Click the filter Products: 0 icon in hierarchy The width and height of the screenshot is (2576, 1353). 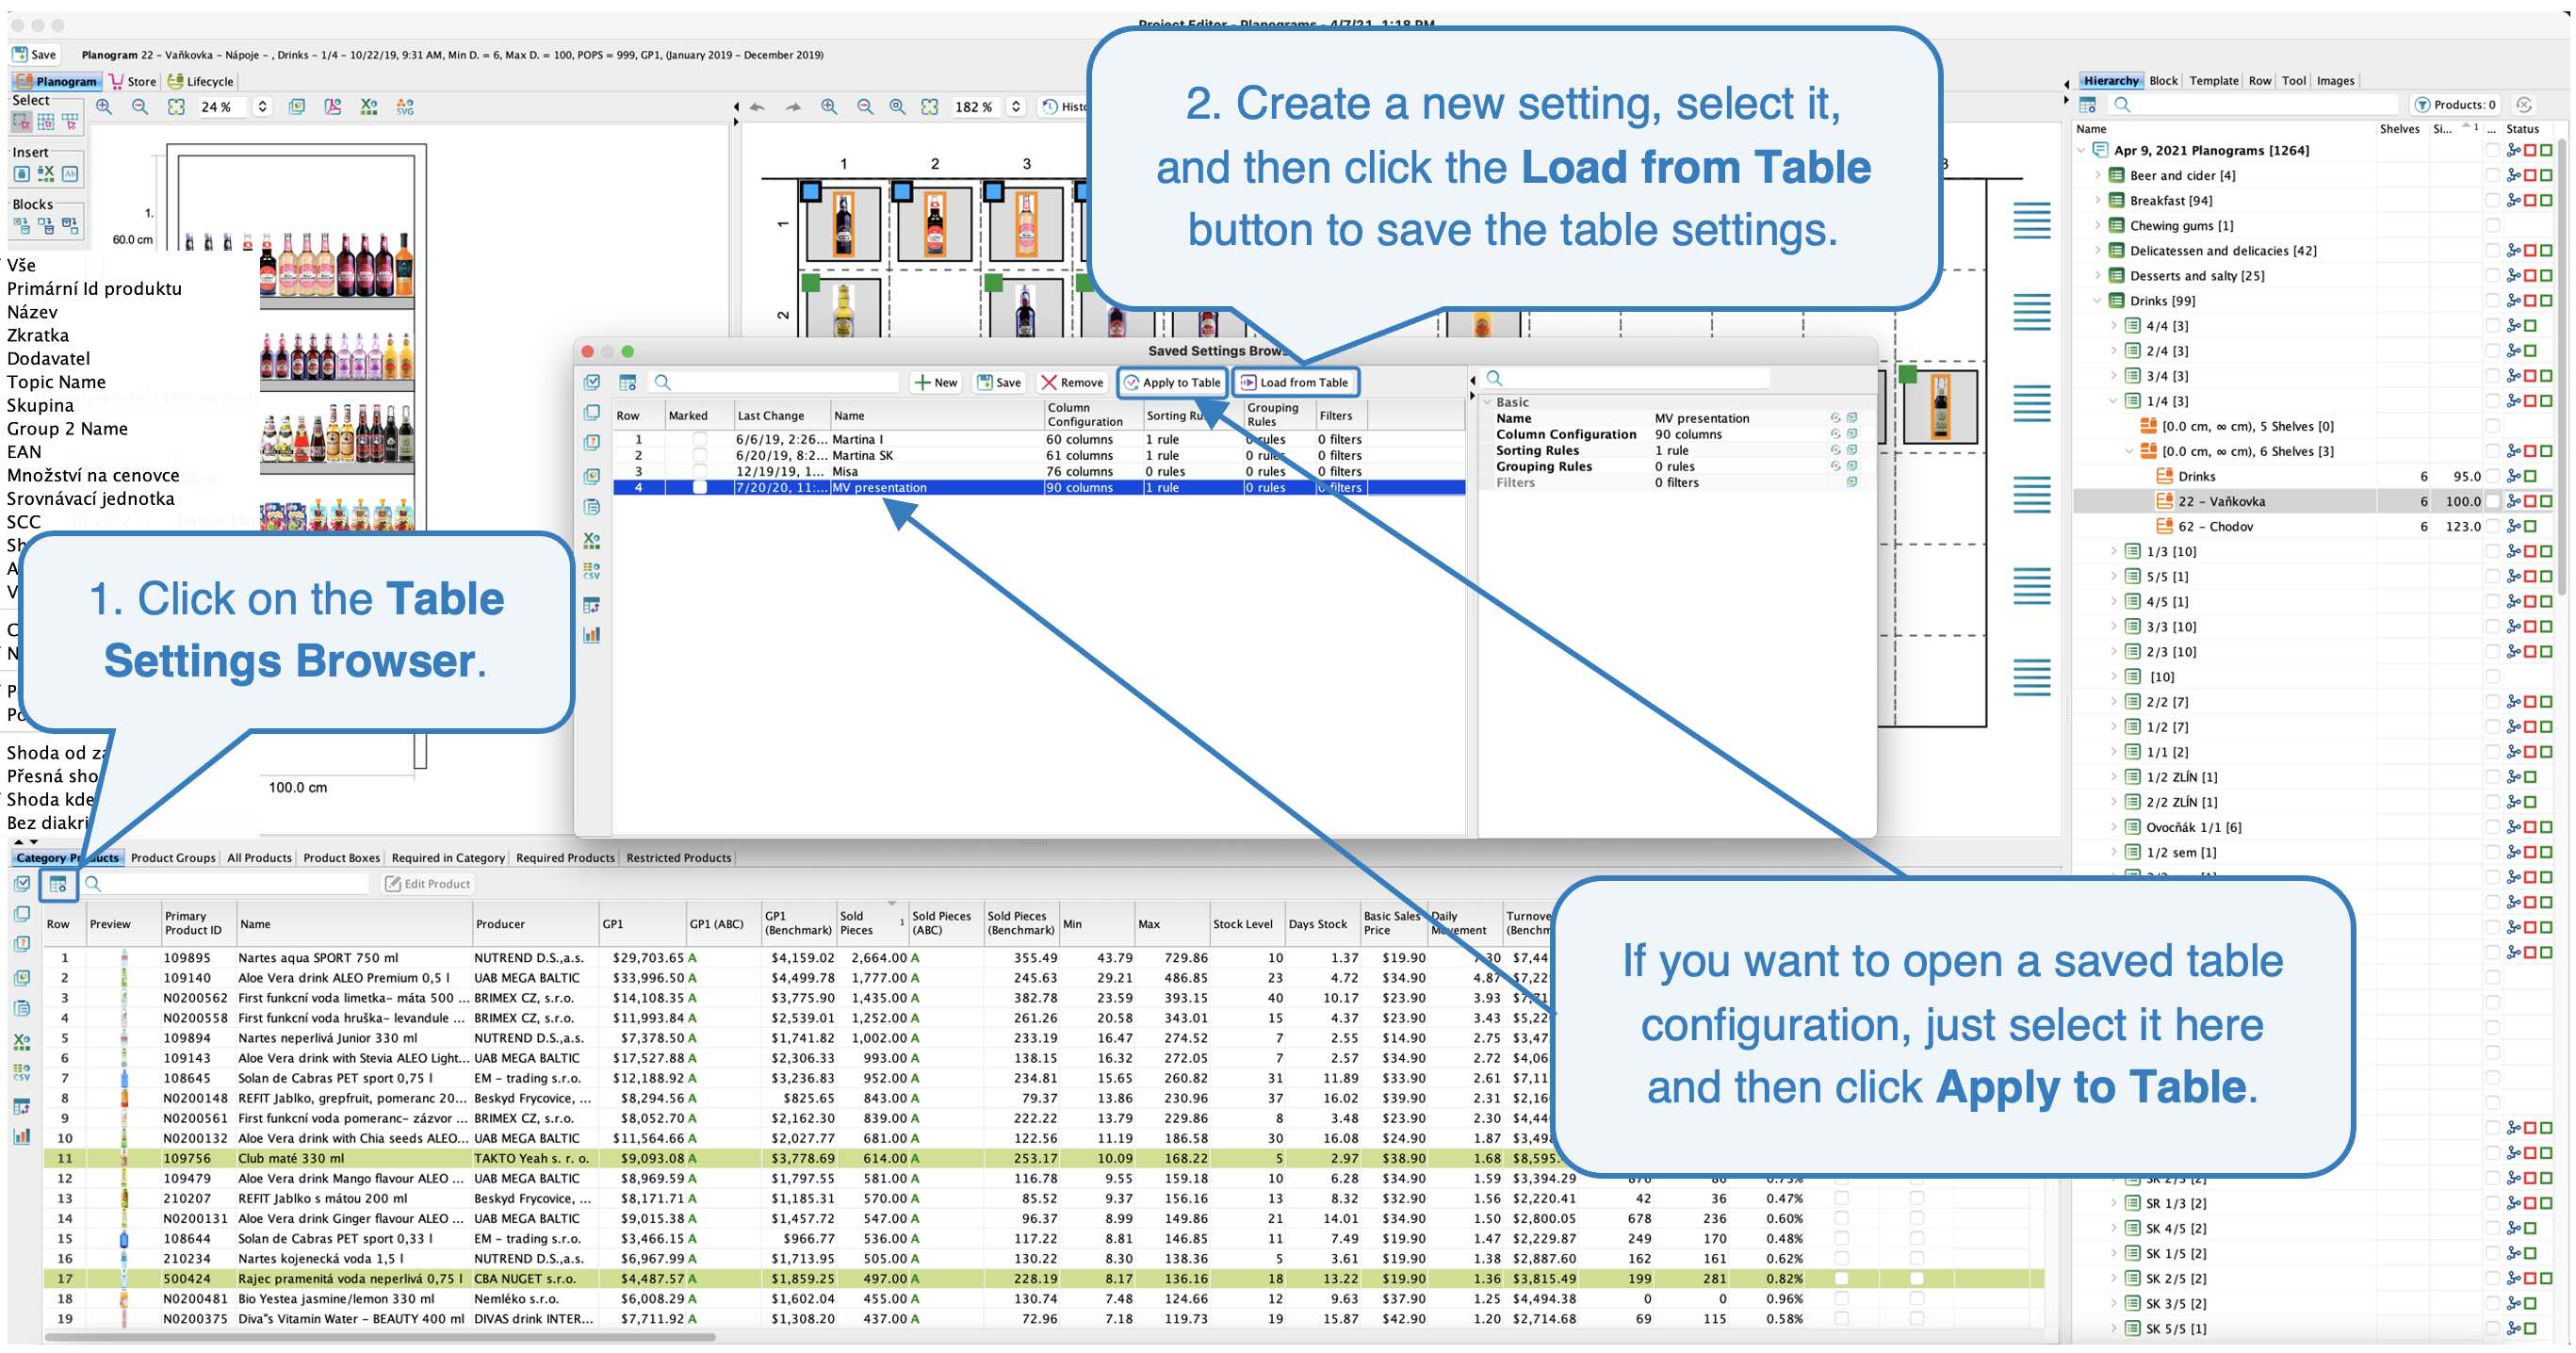tap(2455, 104)
